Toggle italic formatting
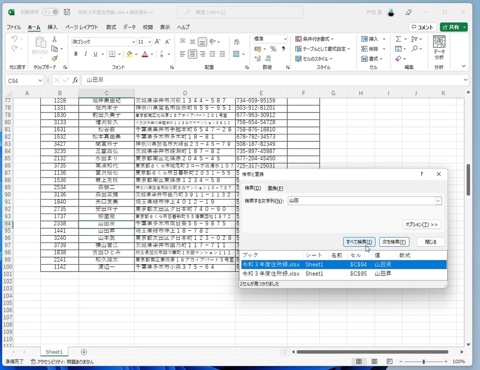Screen dimensions: 480x370 pos(86,54)
